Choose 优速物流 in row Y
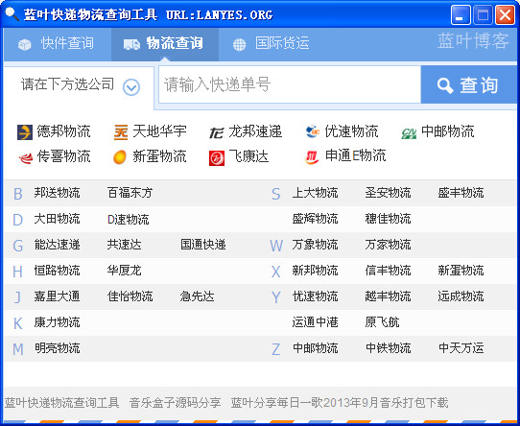This screenshot has width=520, height=426. [x=315, y=296]
